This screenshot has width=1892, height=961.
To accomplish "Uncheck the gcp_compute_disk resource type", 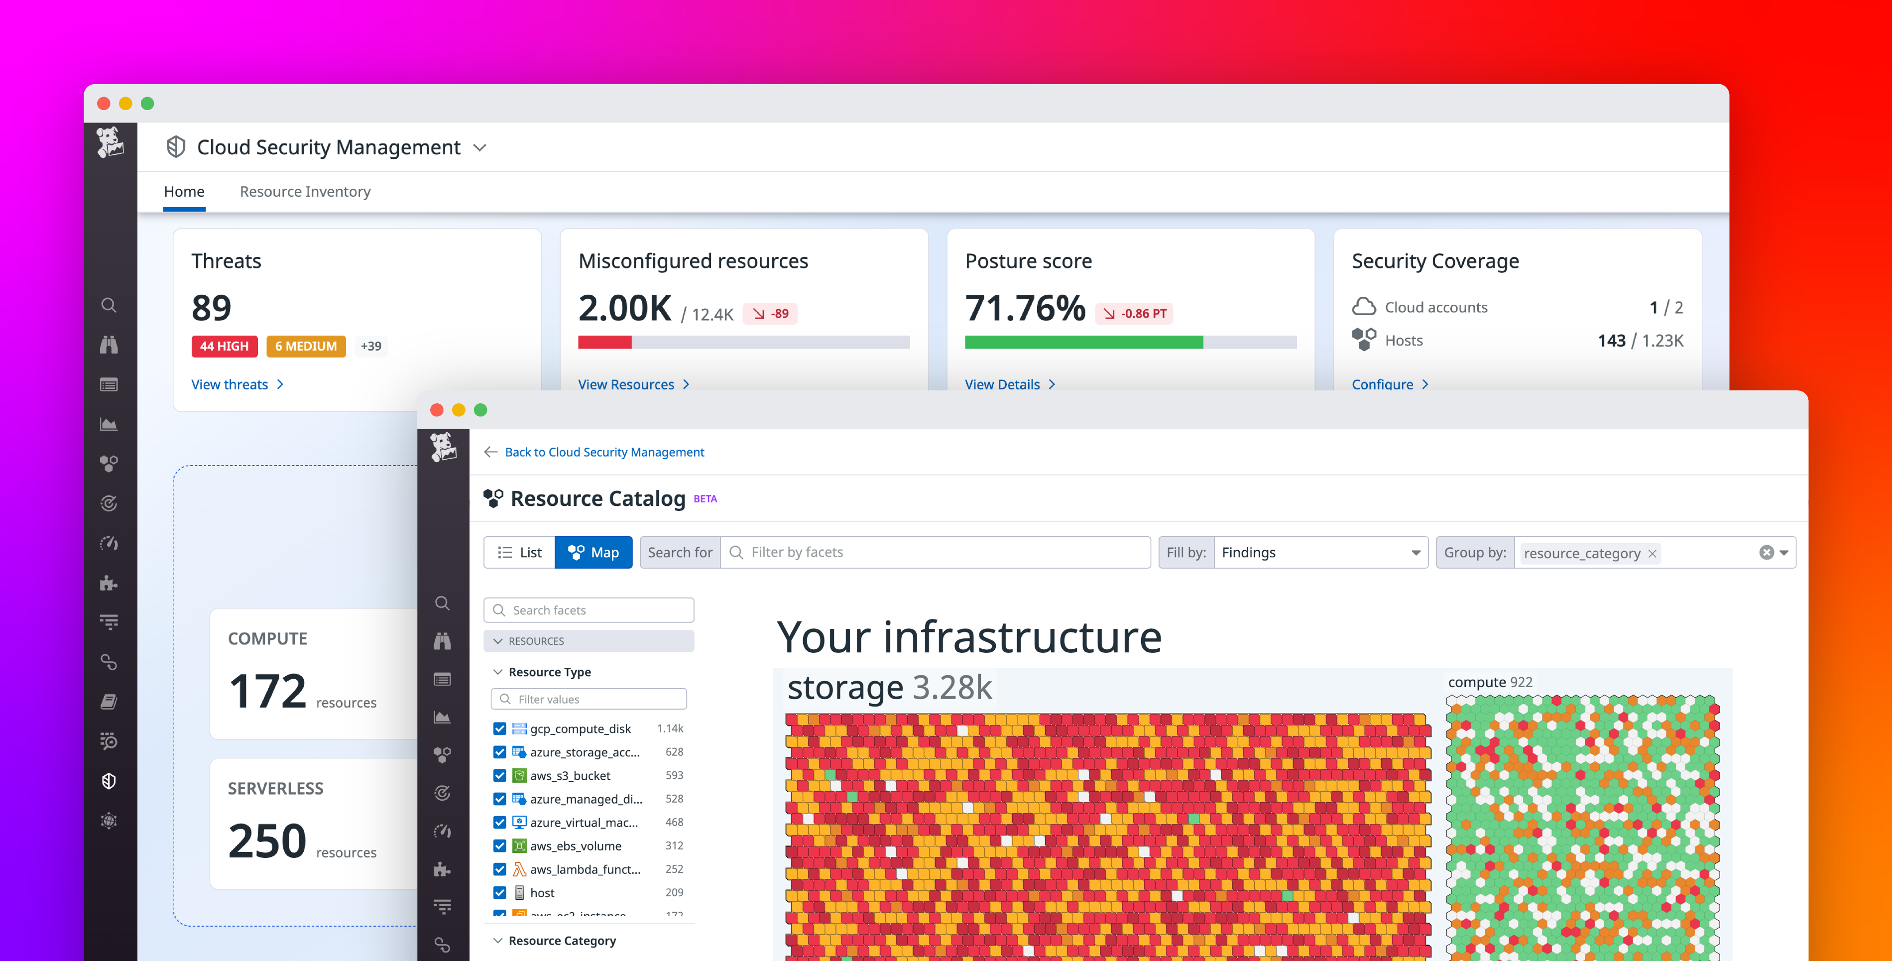I will coord(500,728).
